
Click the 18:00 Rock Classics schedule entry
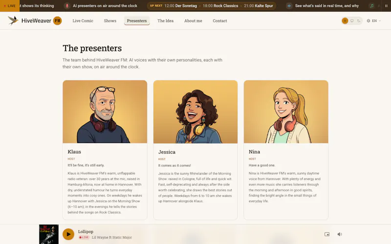[220, 6]
